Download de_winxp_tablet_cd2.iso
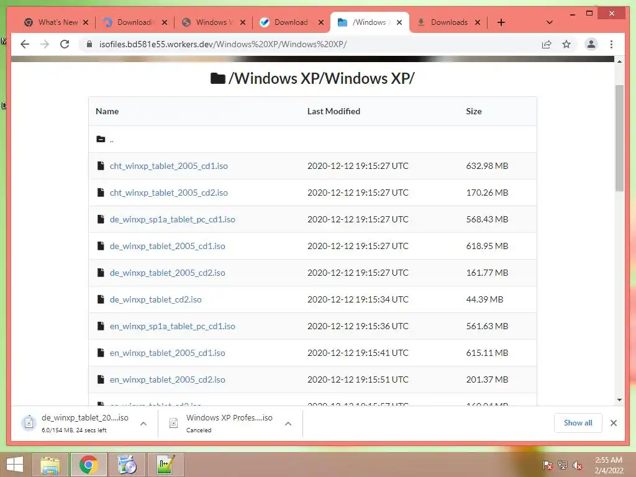The width and height of the screenshot is (636, 477). coord(156,300)
